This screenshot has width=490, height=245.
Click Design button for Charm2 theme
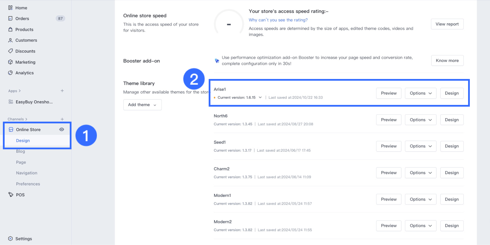[x=452, y=173]
